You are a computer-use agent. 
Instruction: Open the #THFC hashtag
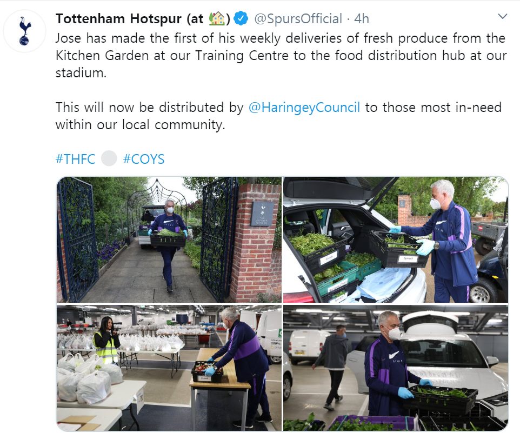[x=75, y=159]
